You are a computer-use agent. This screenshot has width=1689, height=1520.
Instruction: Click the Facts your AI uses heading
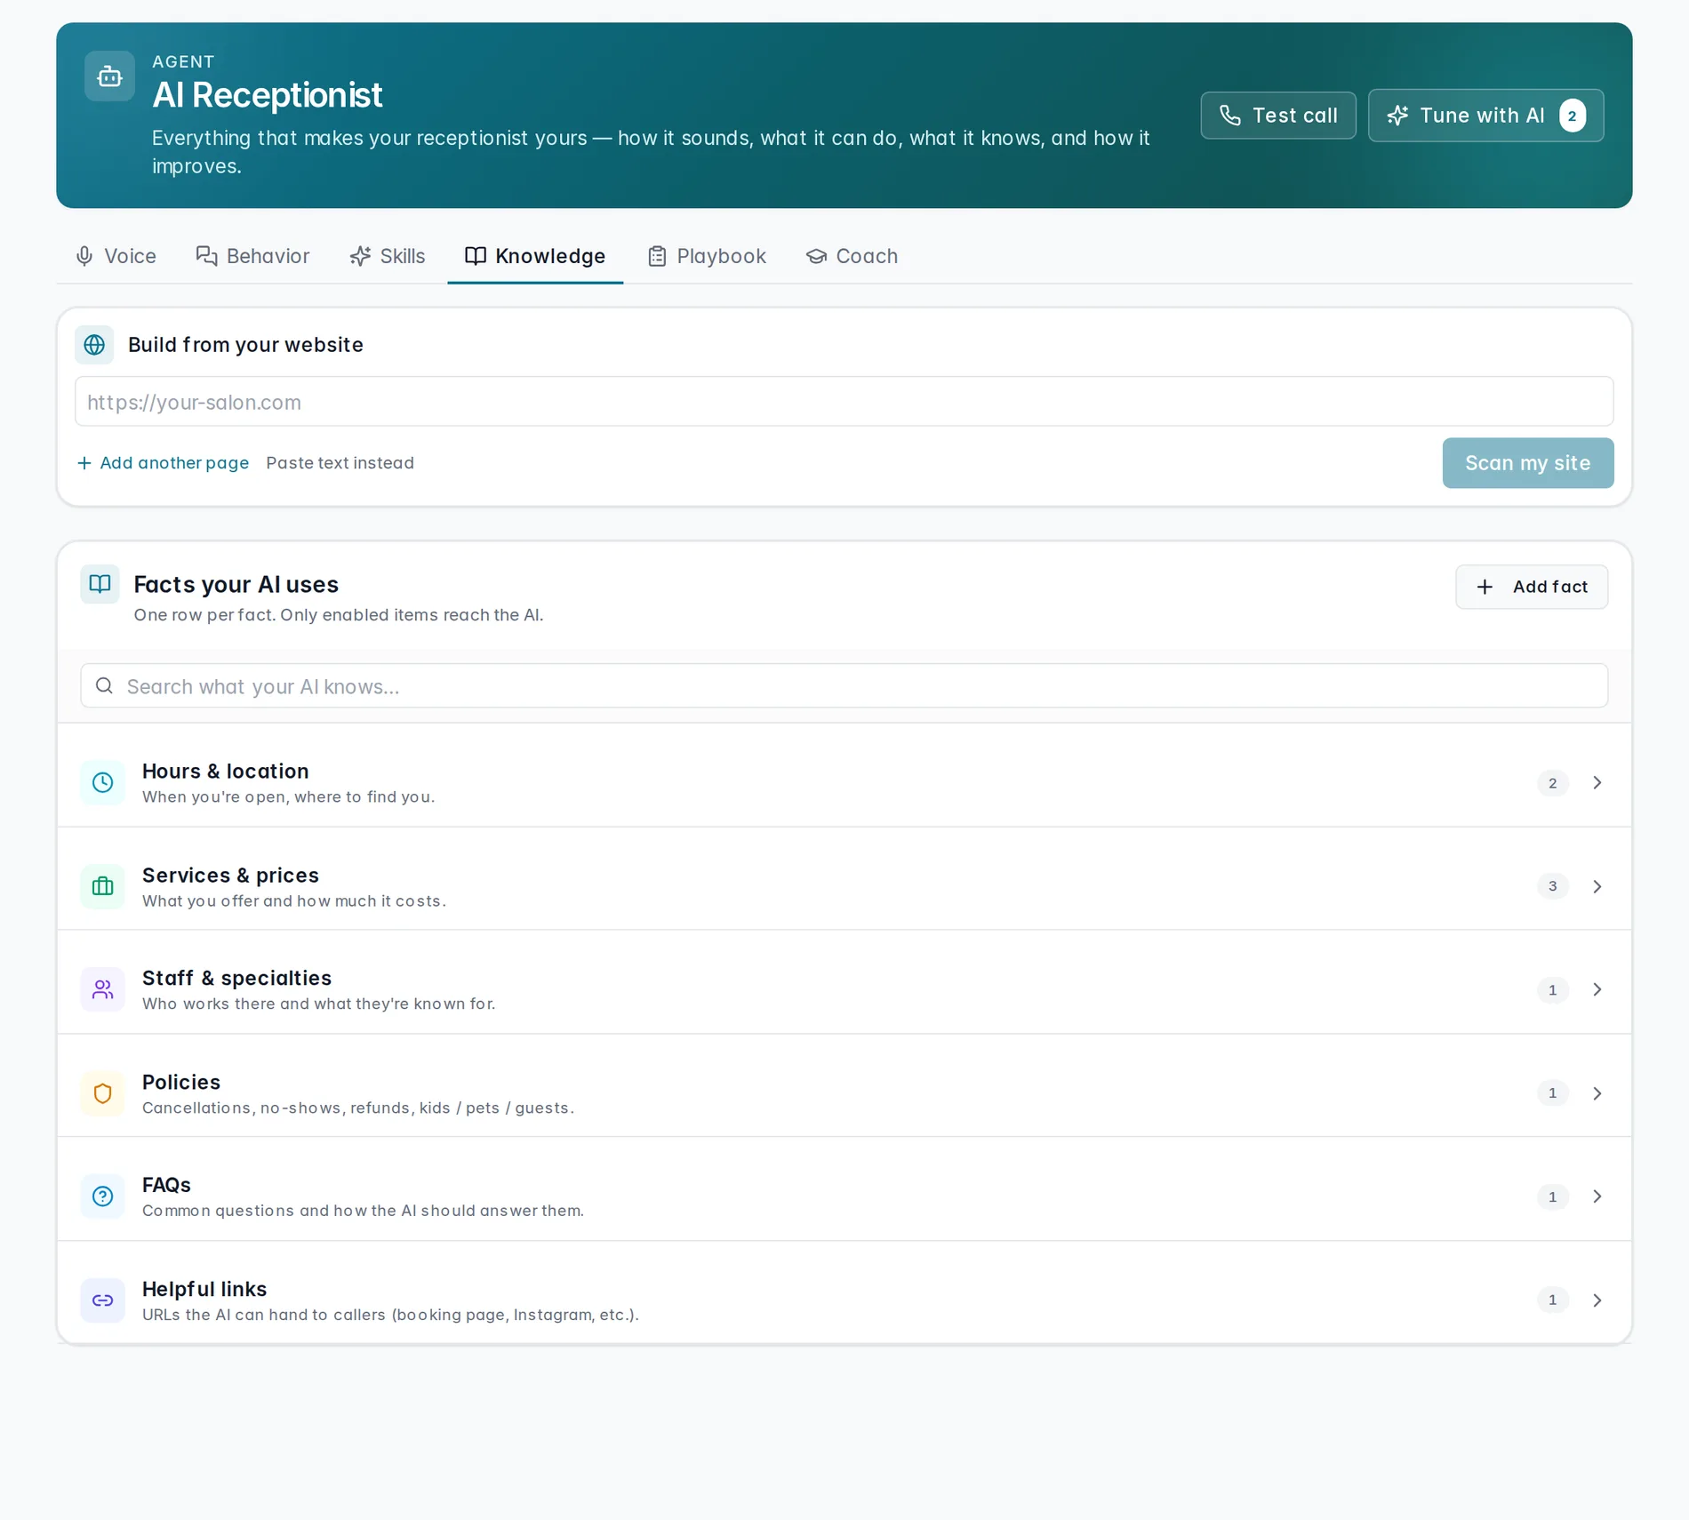tap(236, 584)
